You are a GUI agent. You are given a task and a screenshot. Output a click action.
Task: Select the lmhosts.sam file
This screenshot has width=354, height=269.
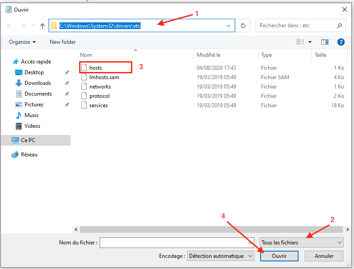(104, 77)
